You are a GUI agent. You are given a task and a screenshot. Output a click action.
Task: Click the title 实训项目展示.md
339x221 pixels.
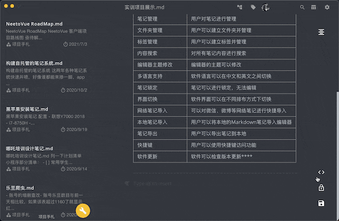pos(144,7)
